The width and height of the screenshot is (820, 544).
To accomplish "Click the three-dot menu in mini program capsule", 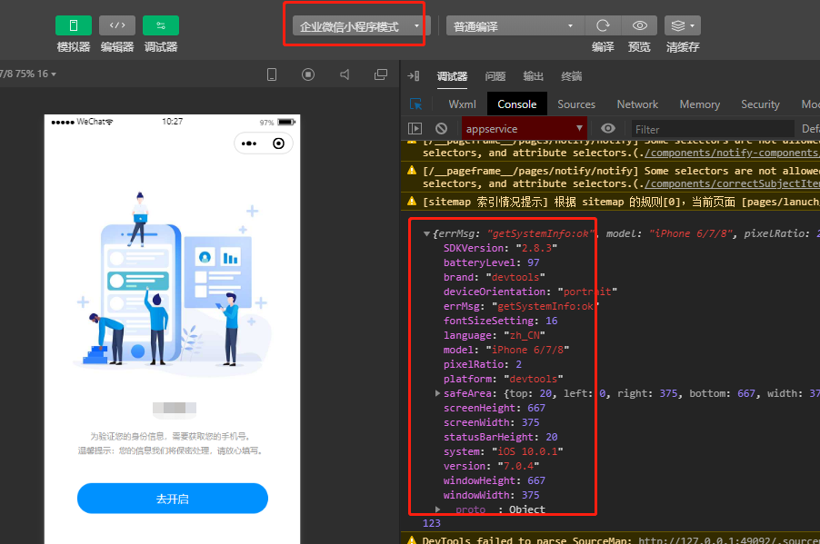I will pyautogui.click(x=249, y=143).
